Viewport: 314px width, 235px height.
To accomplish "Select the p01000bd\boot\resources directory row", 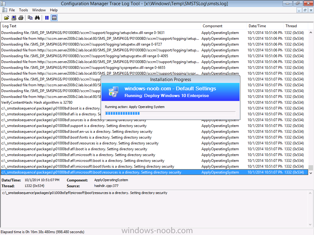I will click(x=154, y=143).
